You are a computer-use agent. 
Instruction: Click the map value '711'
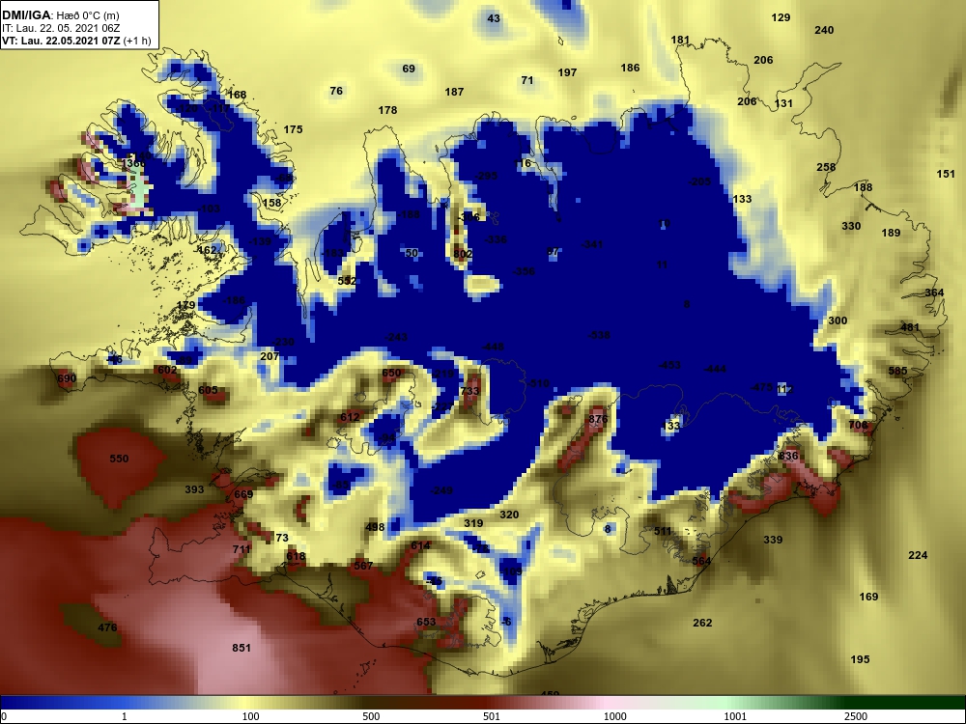coord(241,548)
